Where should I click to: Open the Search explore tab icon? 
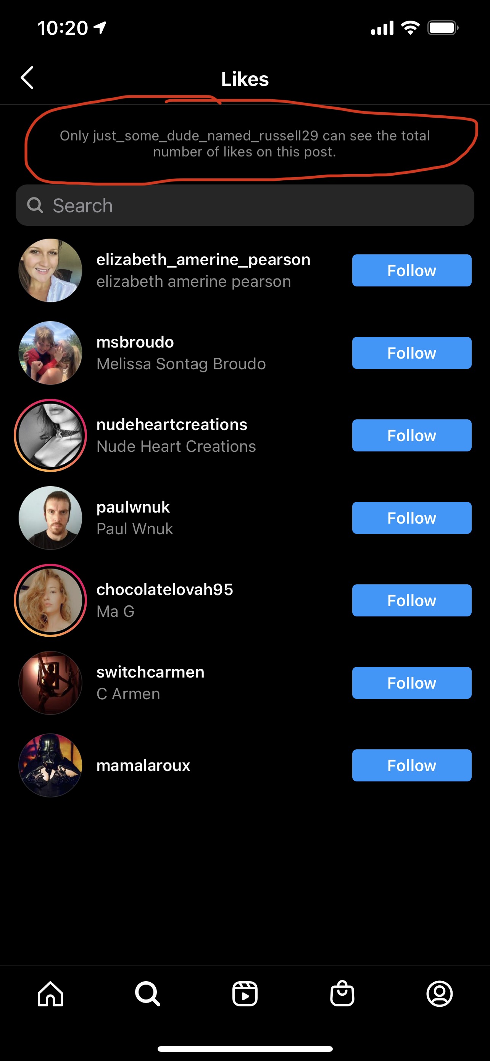click(x=148, y=994)
